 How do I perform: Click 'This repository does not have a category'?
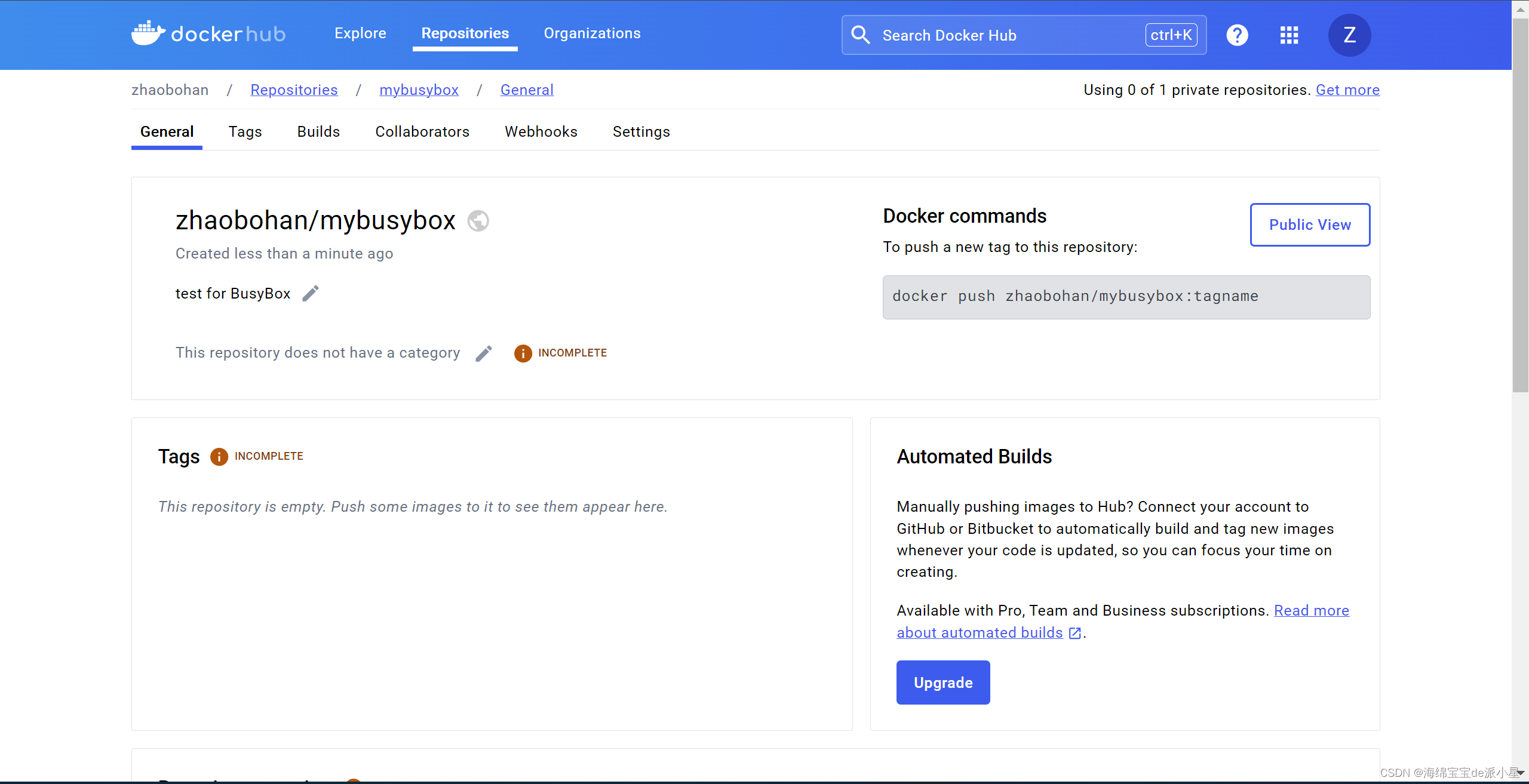(318, 353)
